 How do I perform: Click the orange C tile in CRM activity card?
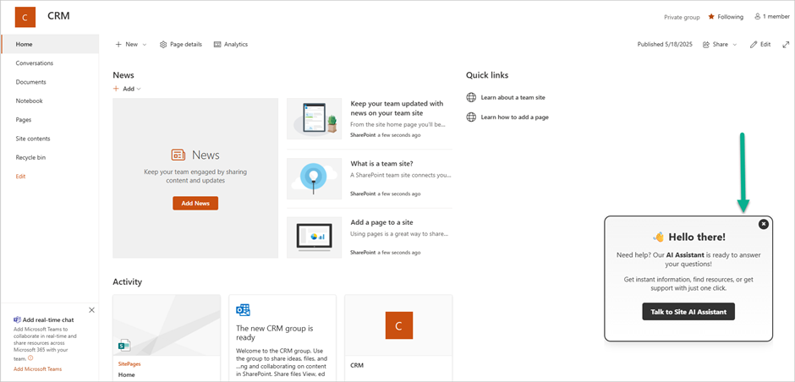coord(398,325)
